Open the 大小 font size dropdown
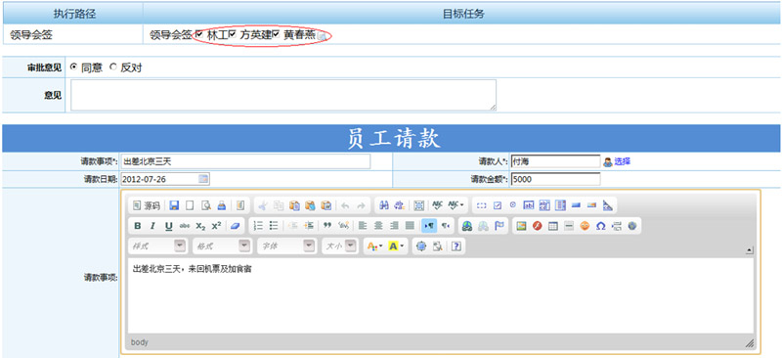This screenshot has width=782, height=358. click(340, 246)
